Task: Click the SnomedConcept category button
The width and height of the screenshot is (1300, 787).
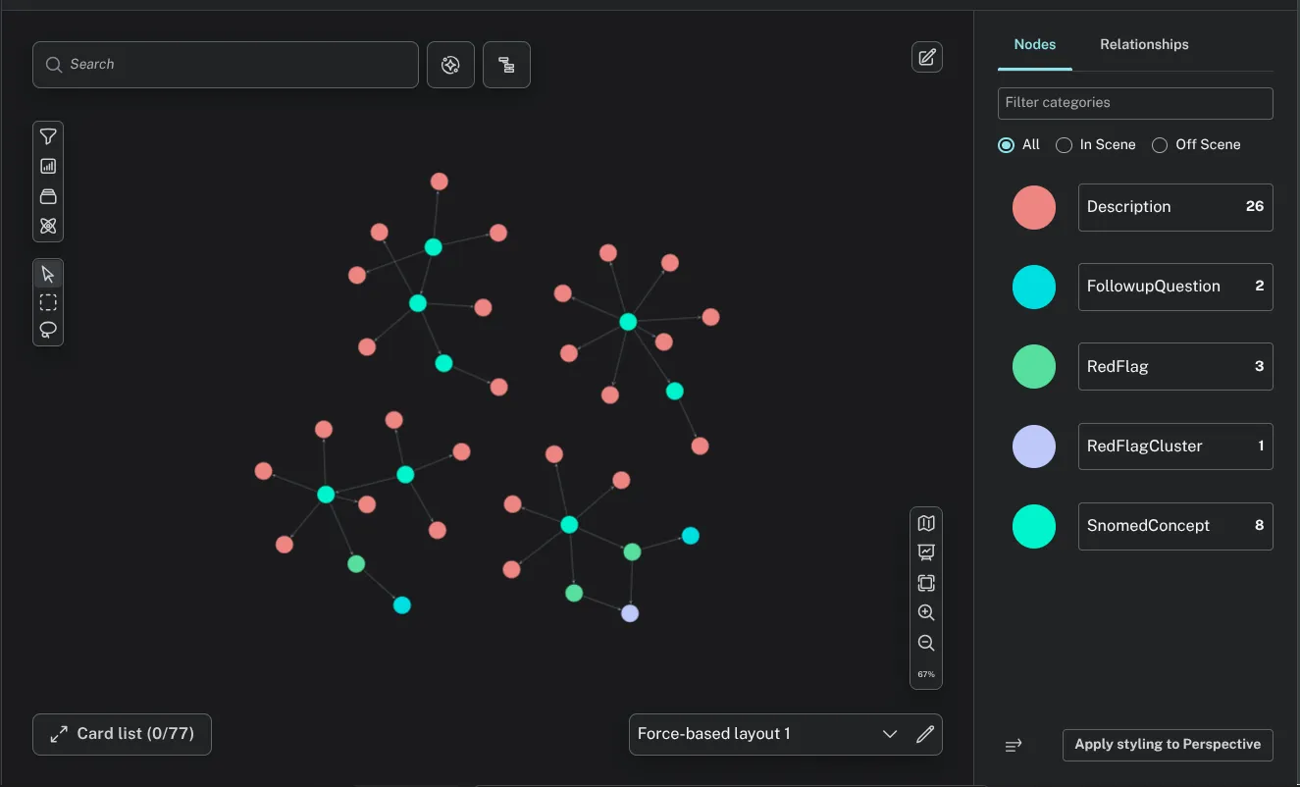Action: click(1175, 526)
